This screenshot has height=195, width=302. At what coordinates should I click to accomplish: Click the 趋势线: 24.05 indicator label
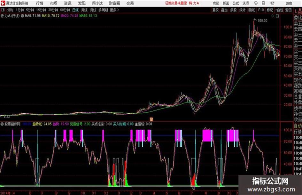[x=42, y=124]
